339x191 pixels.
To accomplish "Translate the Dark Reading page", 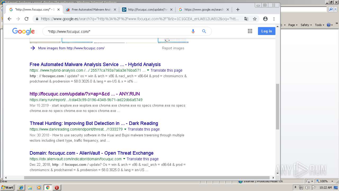I will pos(144,129).
